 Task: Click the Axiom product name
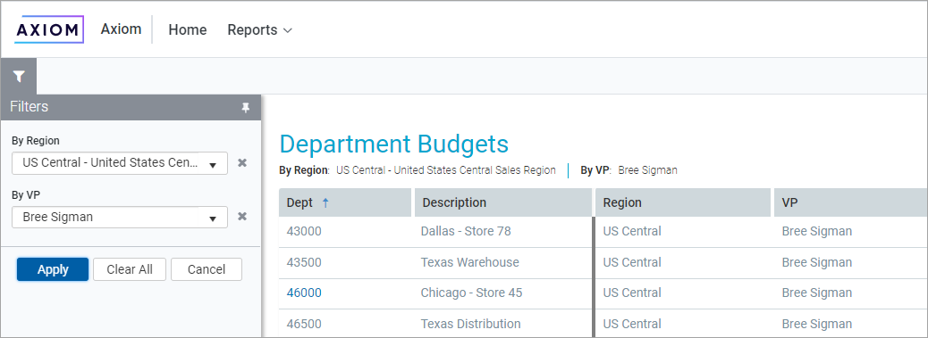click(x=121, y=29)
